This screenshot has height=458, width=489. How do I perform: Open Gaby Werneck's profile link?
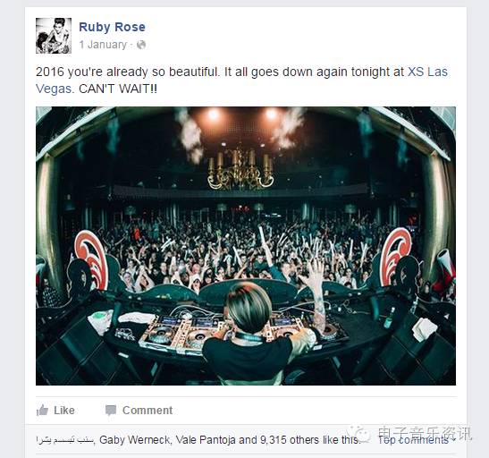point(135,440)
